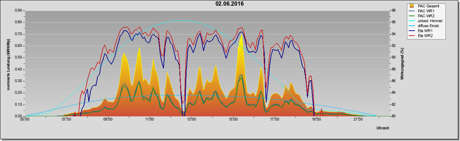Viewport: 460px width, 141px height.
Task: Click the 0.80 left axis value
Action: 18,22
